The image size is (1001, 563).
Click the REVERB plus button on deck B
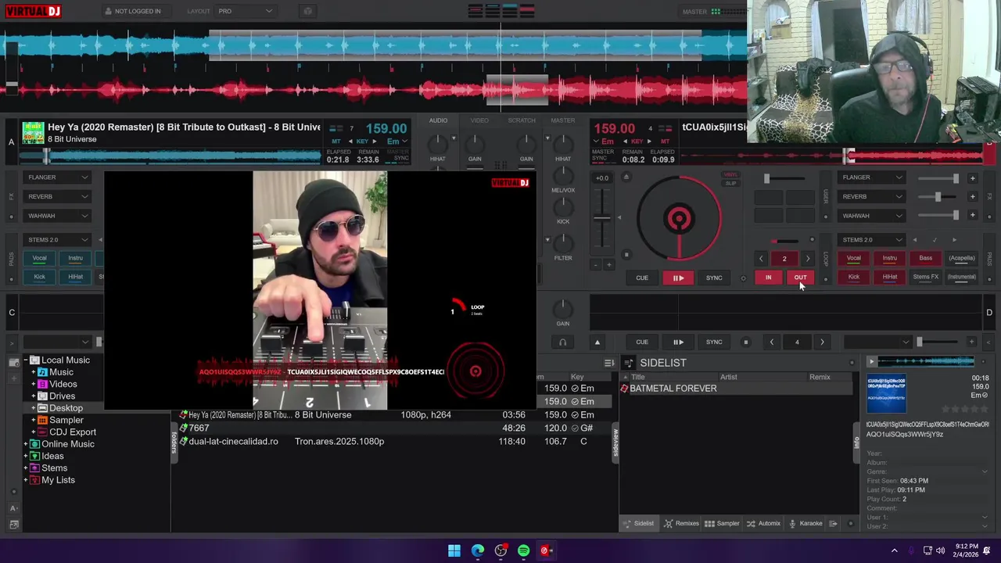click(972, 196)
